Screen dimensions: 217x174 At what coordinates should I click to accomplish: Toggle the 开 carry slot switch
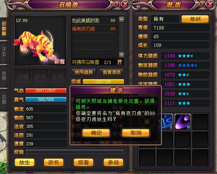click(119, 62)
